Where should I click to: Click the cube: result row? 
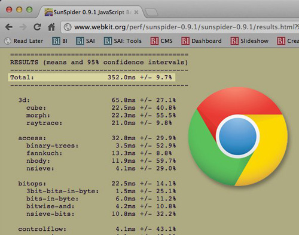101,108
